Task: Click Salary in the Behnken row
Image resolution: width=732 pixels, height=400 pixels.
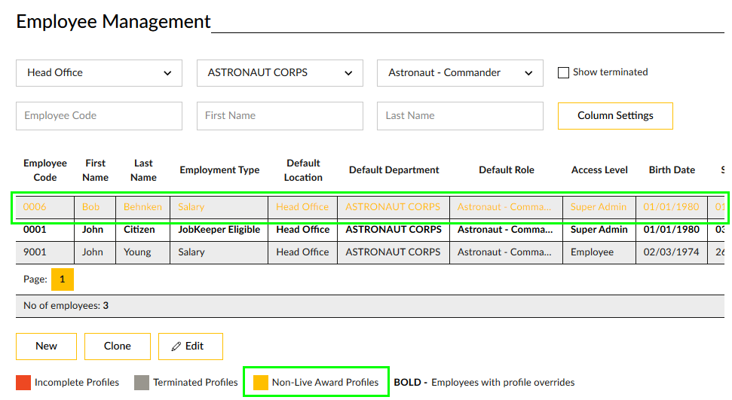Action: 219,206
